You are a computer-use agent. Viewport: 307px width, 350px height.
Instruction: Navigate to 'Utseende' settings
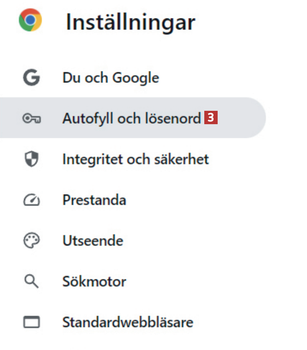(x=93, y=241)
